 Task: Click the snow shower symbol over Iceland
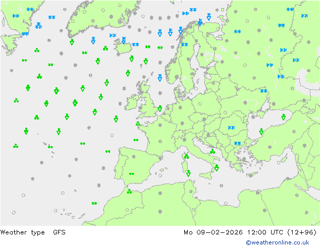click(124, 39)
